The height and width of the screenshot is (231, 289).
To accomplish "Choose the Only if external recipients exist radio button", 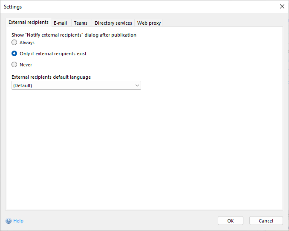I will (14, 54).
